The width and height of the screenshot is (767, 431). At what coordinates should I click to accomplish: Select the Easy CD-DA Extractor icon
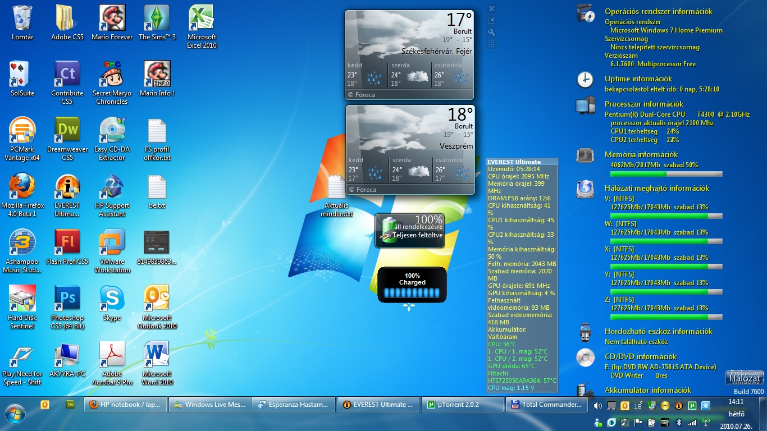click(112, 139)
